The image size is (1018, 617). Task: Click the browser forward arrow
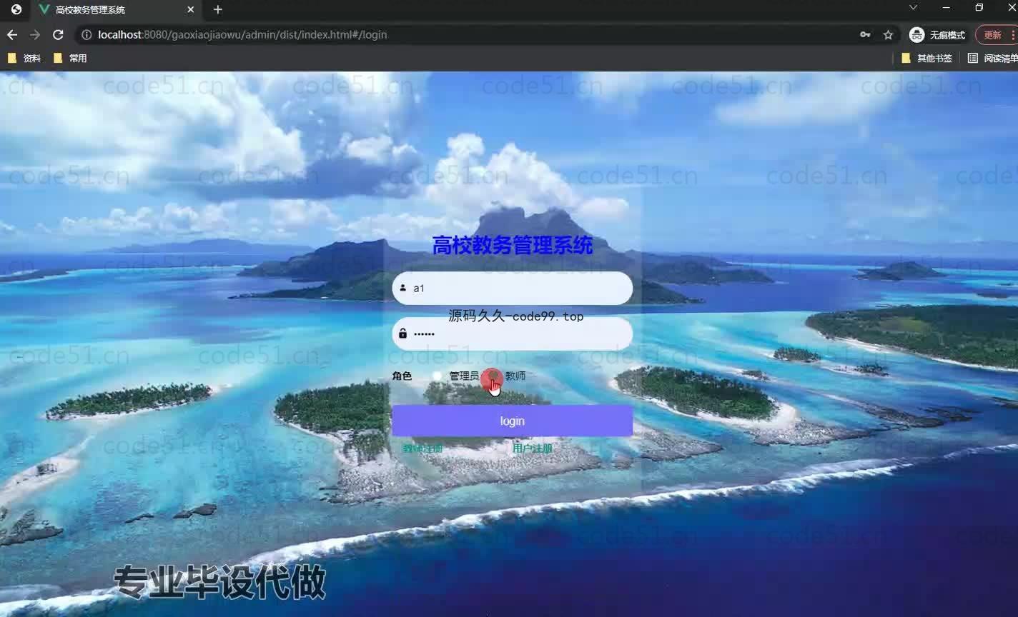35,34
